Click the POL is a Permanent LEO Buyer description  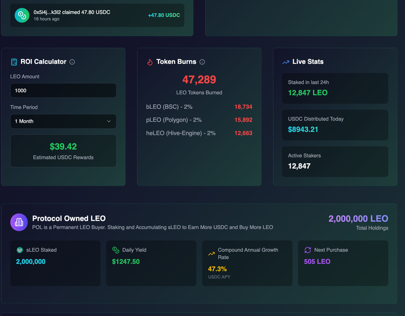pos(152,228)
